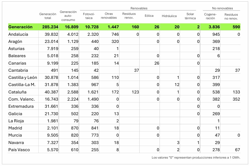249x166 pixels.
Task: Click the total generation value 285.234
Action: (x=51, y=27)
